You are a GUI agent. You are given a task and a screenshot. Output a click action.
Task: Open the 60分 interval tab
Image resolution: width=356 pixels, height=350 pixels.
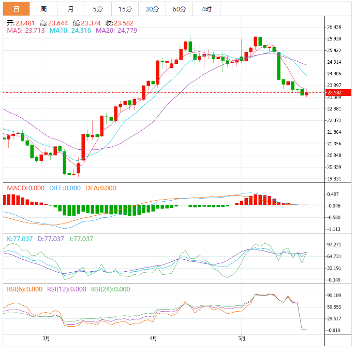coord(179,9)
